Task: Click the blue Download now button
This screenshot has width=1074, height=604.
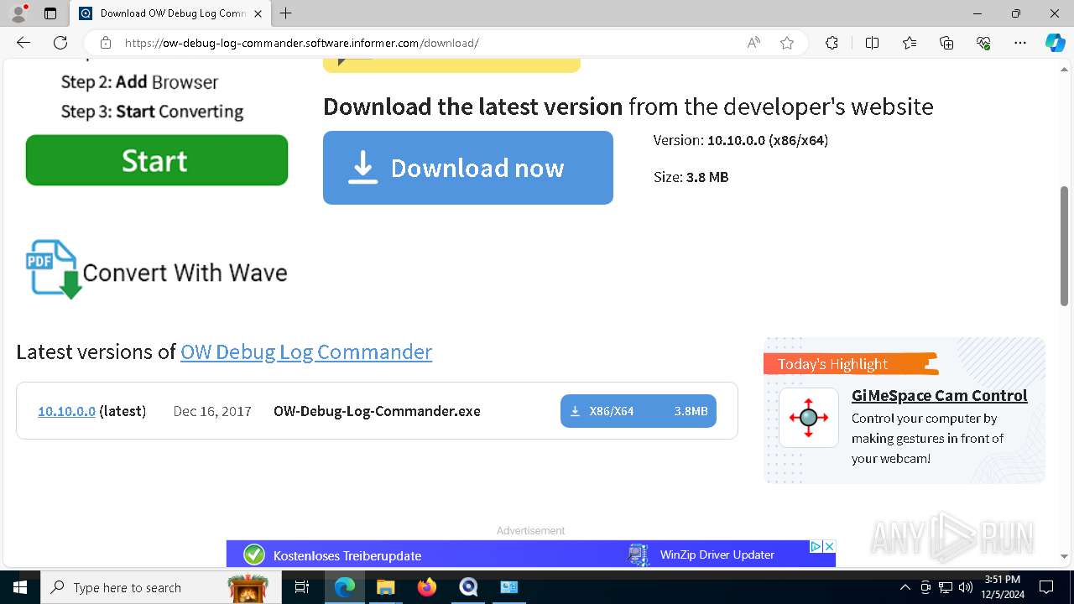Action: click(x=468, y=168)
